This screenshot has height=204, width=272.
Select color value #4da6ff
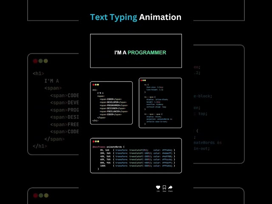167,153
